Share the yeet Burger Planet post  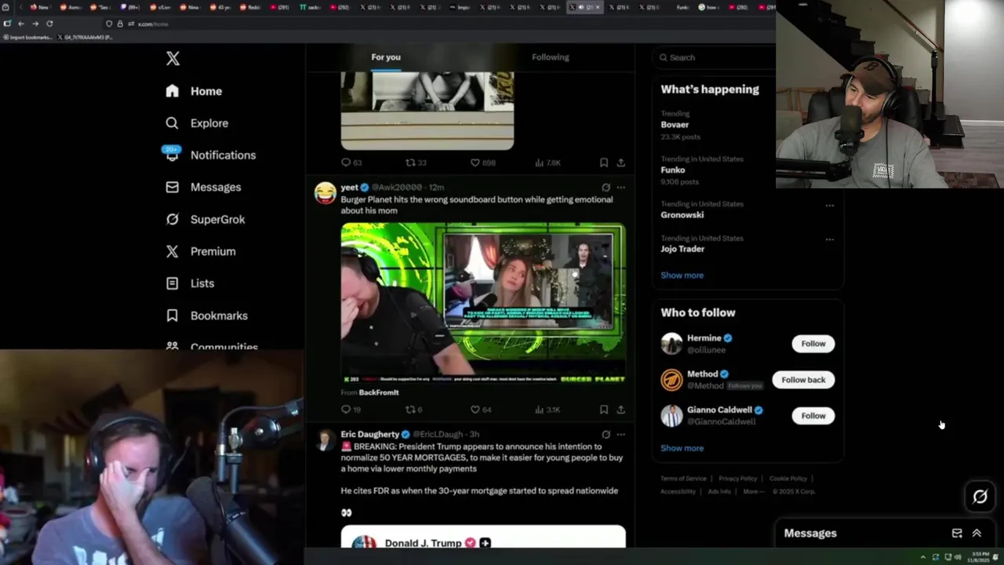point(620,410)
